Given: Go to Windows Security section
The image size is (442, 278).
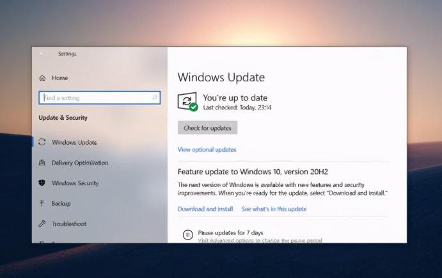Looking at the screenshot, I should pyautogui.click(x=75, y=183).
